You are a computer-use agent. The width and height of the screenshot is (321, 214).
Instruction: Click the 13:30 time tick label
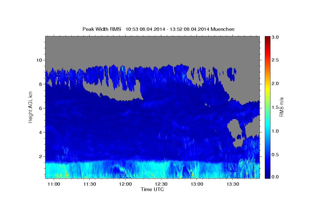(x=233, y=184)
